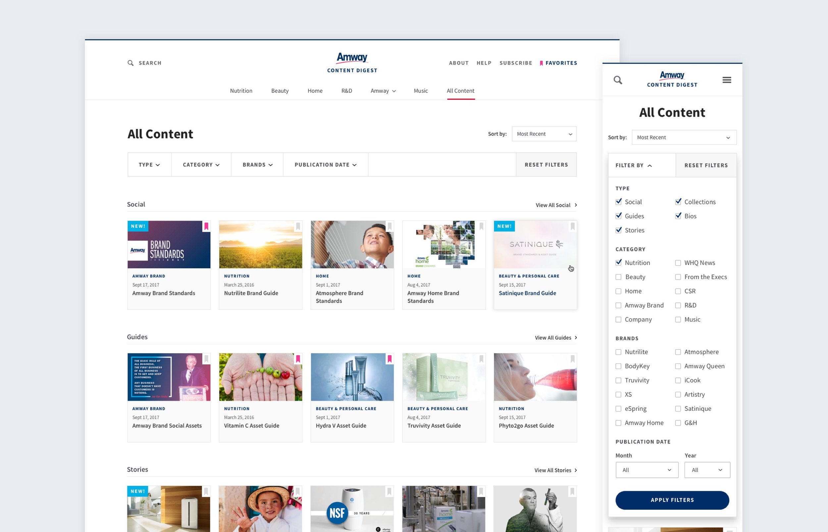Open the Satinique Brand Guide thumbnail
828x532 pixels.
[535, 244]
